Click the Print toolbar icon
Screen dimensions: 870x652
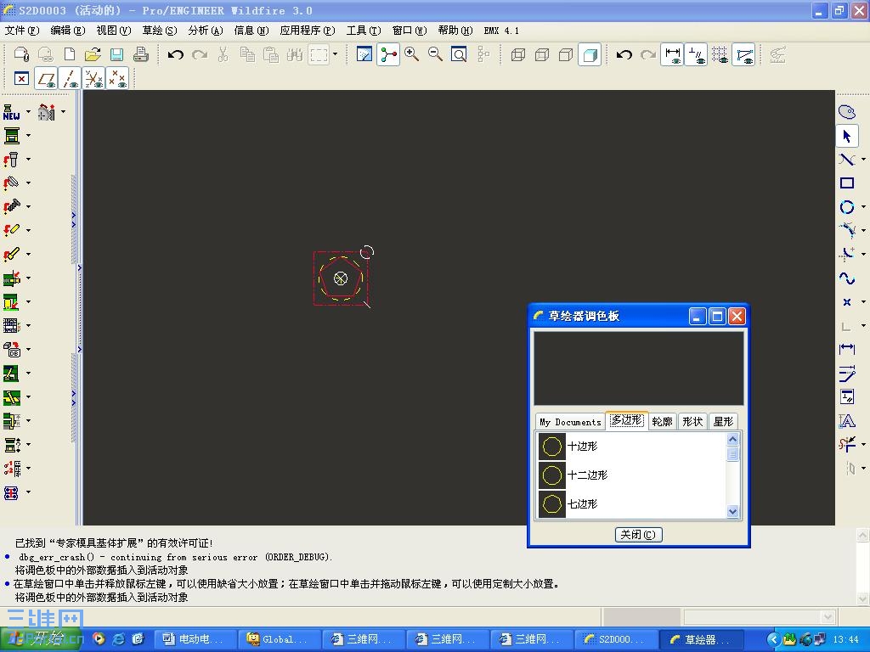[x=141, y=54]
